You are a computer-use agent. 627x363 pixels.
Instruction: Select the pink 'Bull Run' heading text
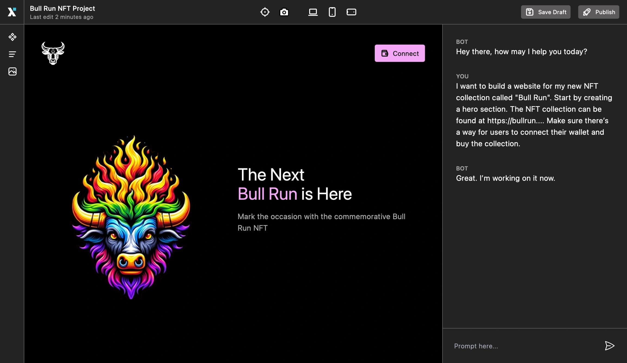point(267,194)
